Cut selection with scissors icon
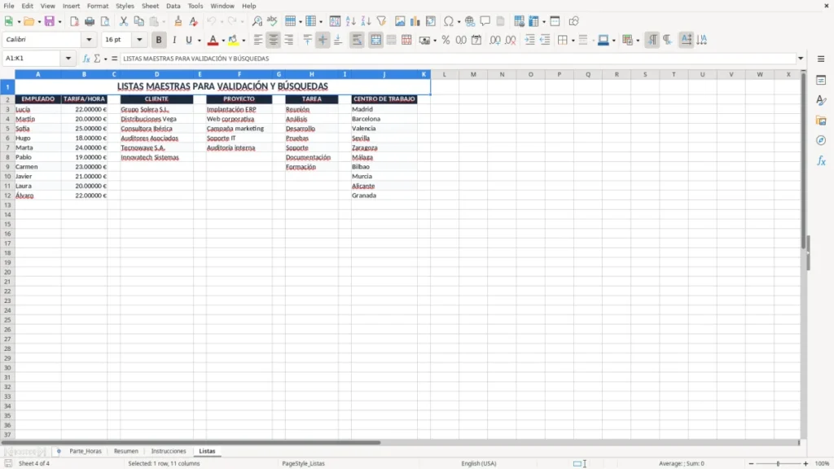Image resolution: width=834 pixels, height=469 pixels. [124, 21]
